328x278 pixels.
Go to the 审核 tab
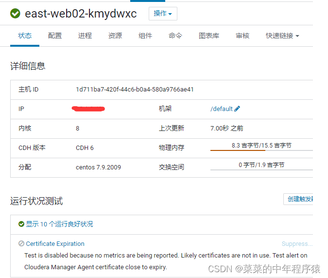coord(242,36)
